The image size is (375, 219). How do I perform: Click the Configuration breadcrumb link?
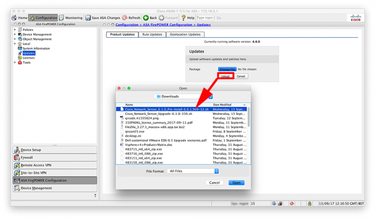(127, 24)
